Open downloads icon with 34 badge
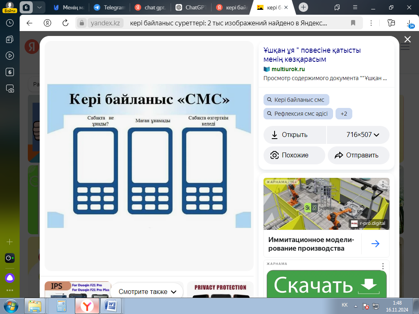The height and width of the screenshot is (314, 419). [x=410, y=24]
